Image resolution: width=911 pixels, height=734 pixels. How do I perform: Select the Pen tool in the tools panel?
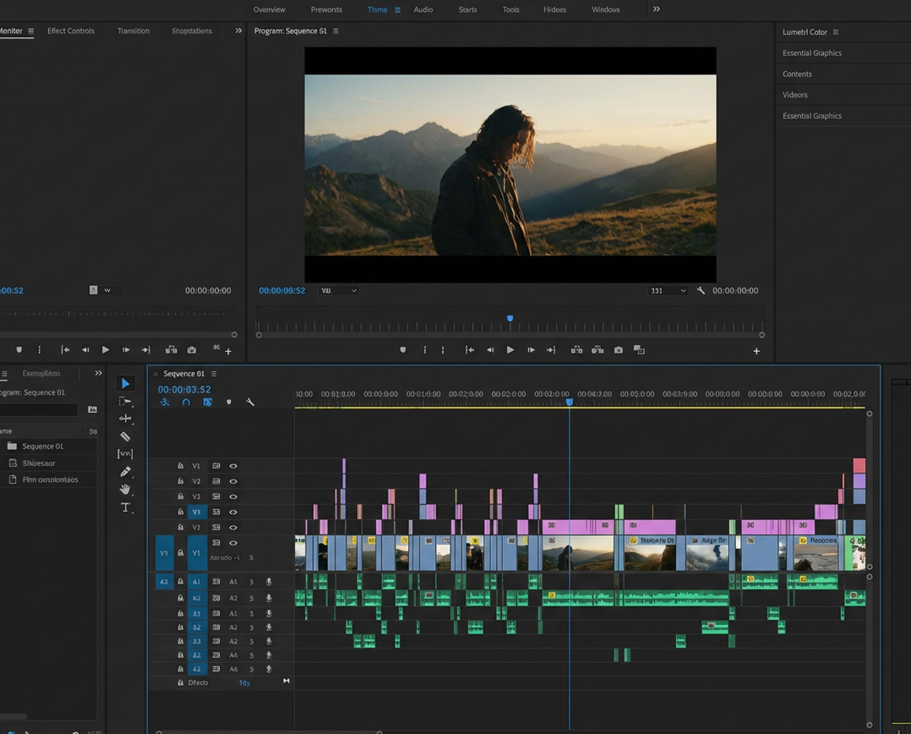click(x=126, y=471)
